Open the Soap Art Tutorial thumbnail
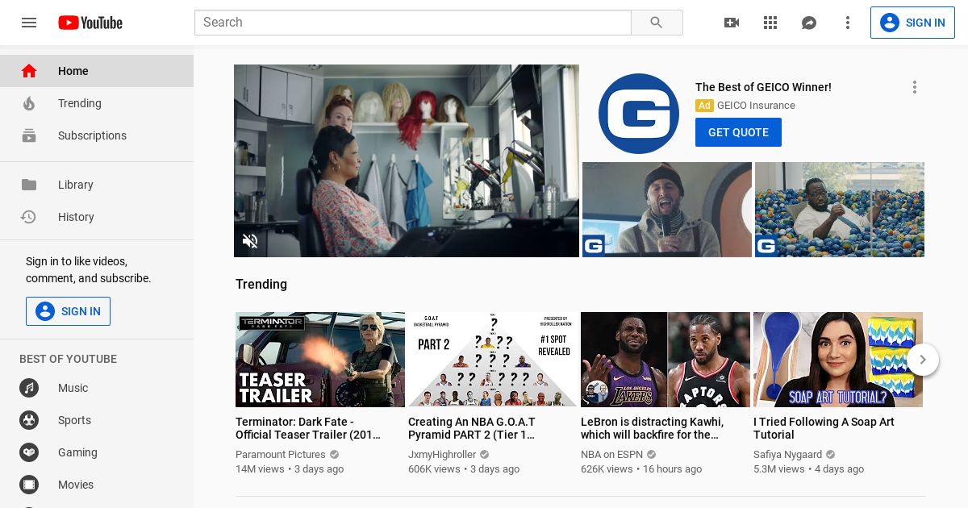Screen dimensions: 968x508 pos(838,360)
